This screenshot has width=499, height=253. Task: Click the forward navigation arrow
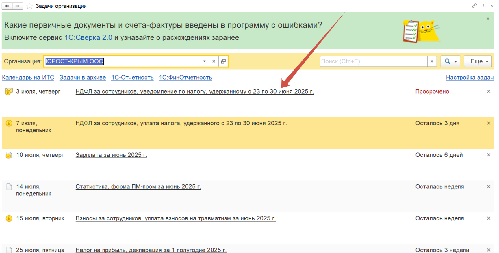(x=18, y=6)
